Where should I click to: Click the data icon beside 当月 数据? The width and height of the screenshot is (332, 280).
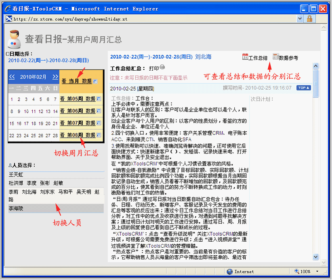(x=95, y=81)
